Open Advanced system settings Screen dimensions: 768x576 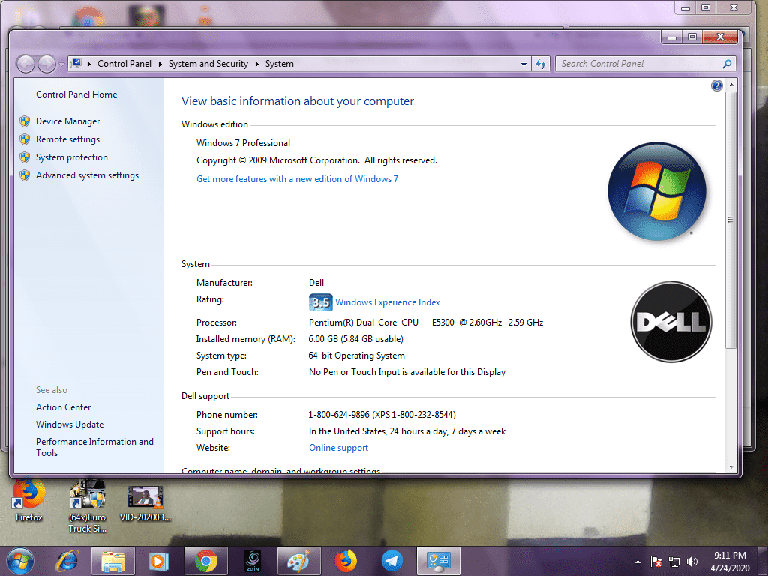click(x=87, y=175)
